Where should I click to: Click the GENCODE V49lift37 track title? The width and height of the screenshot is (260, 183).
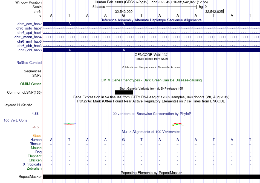pyautogui.click(x=151, y=55)
